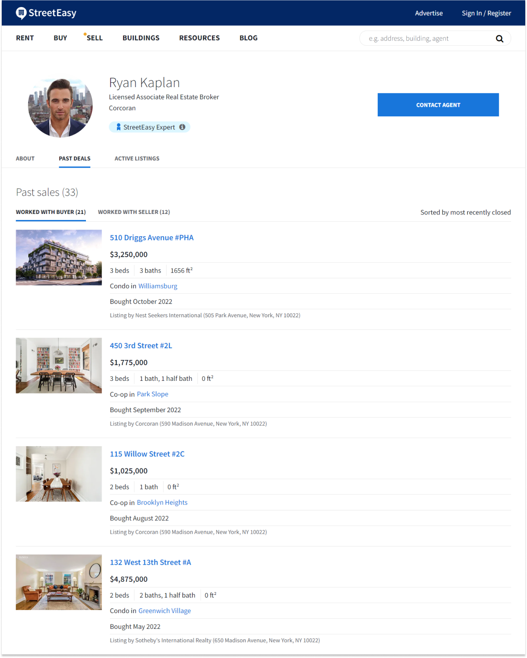Screen dimensions: 527x658
Task: Open the Park Slope neighborhood link
Action: (153, 394)
